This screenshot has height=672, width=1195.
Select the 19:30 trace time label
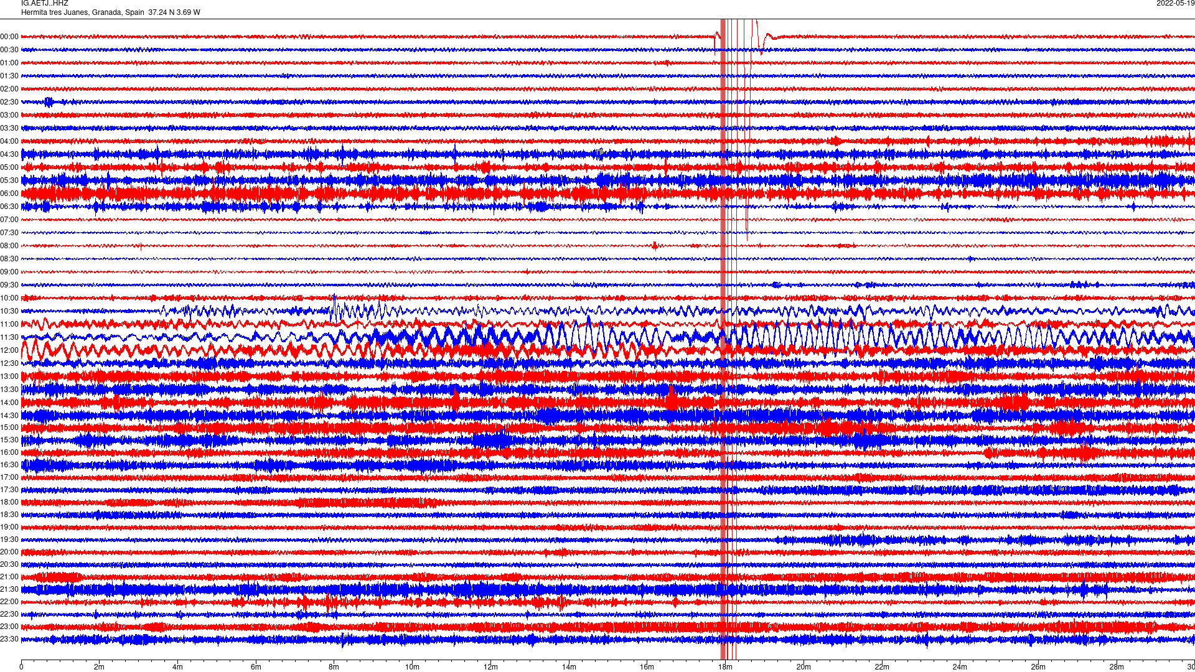click(x=9, y=539)
